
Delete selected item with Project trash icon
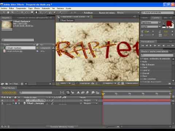pos(22,84)
